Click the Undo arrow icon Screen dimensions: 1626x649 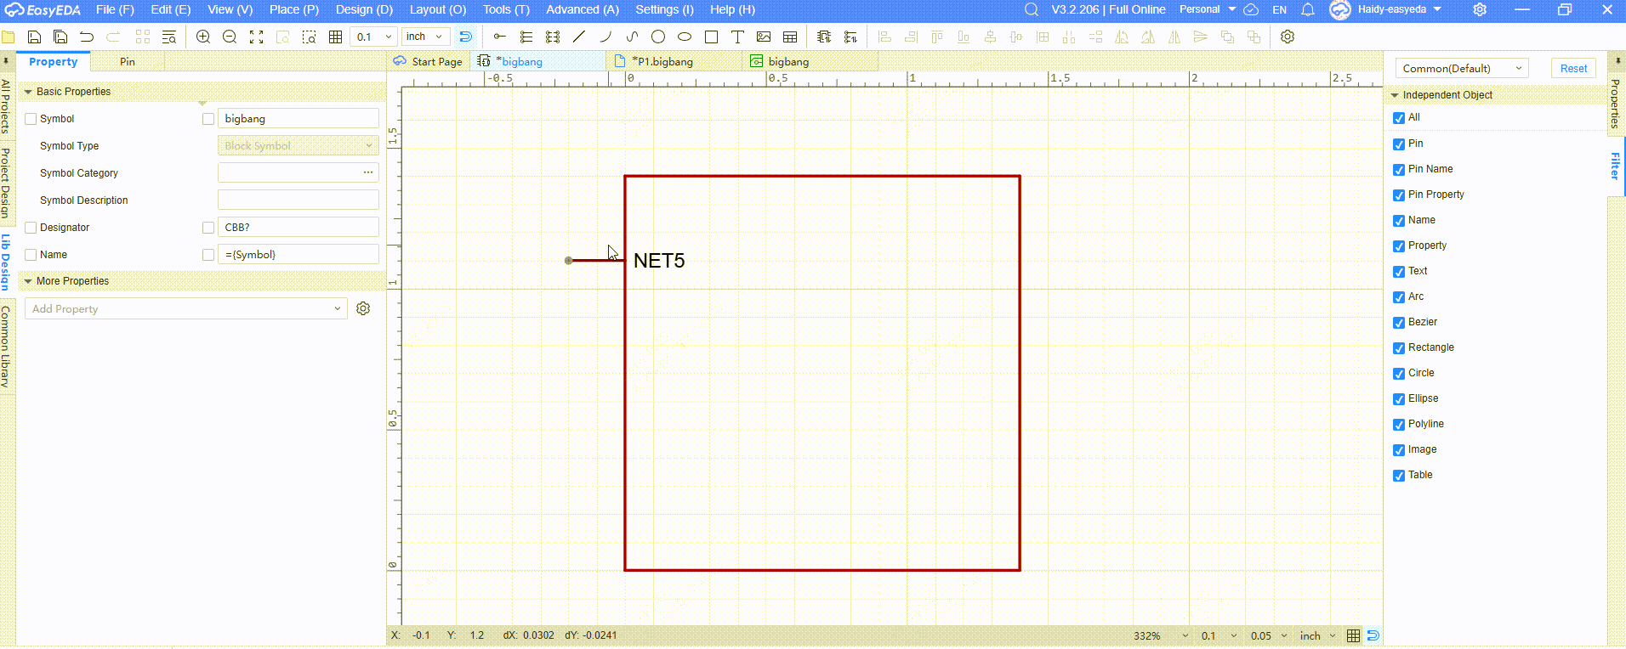tap(87, 37)
